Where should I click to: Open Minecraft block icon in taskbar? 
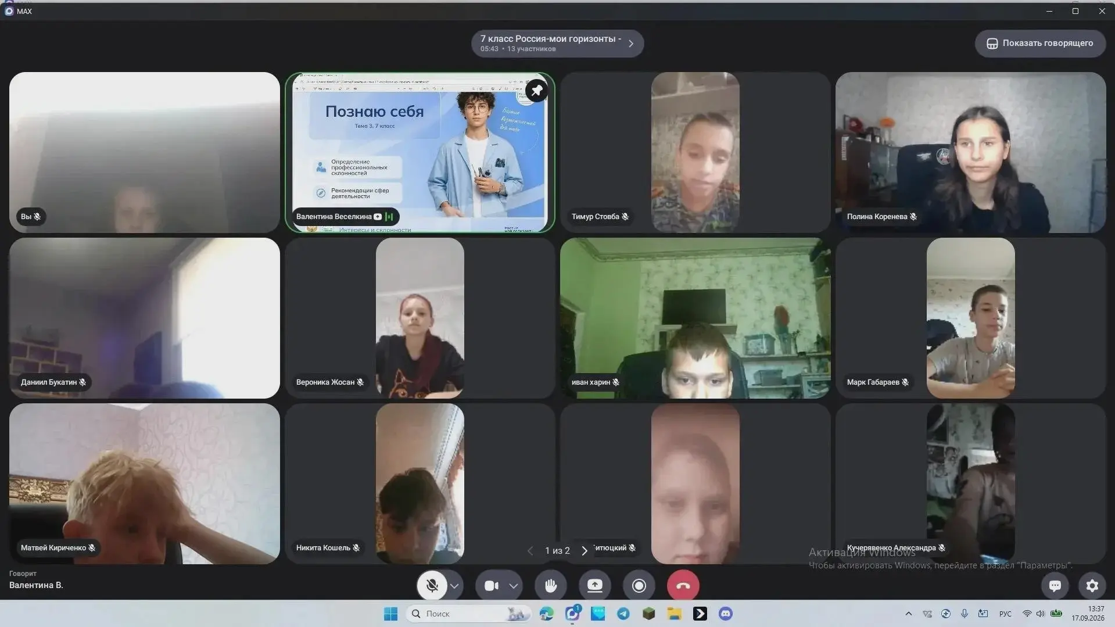(649, 614)
